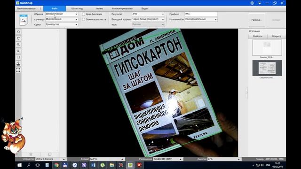Rotate image counterclockwise with left toolbar icon
The height and width of the screenshot is (169, 301).
pyautogui.click(x=18, y=32)
